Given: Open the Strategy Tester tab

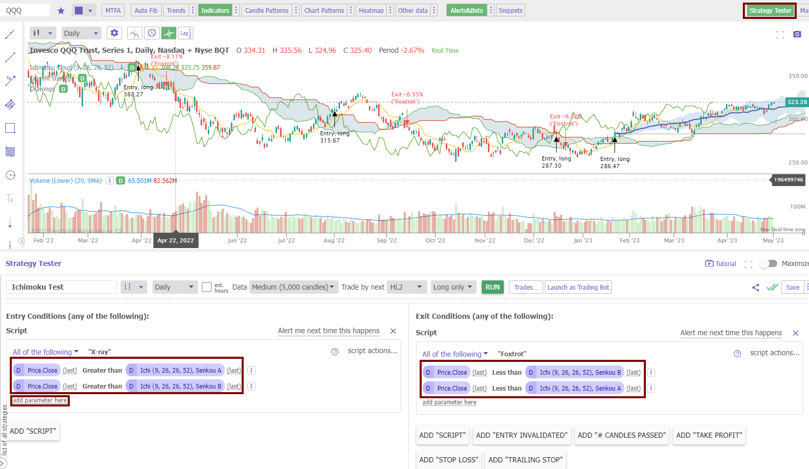Looking at the screenshot, I should click(x=769, y=10).
